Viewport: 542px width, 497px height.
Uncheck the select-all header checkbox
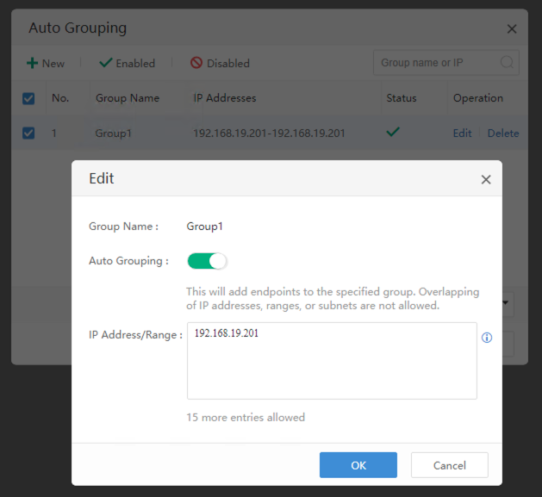click(28, 98)
